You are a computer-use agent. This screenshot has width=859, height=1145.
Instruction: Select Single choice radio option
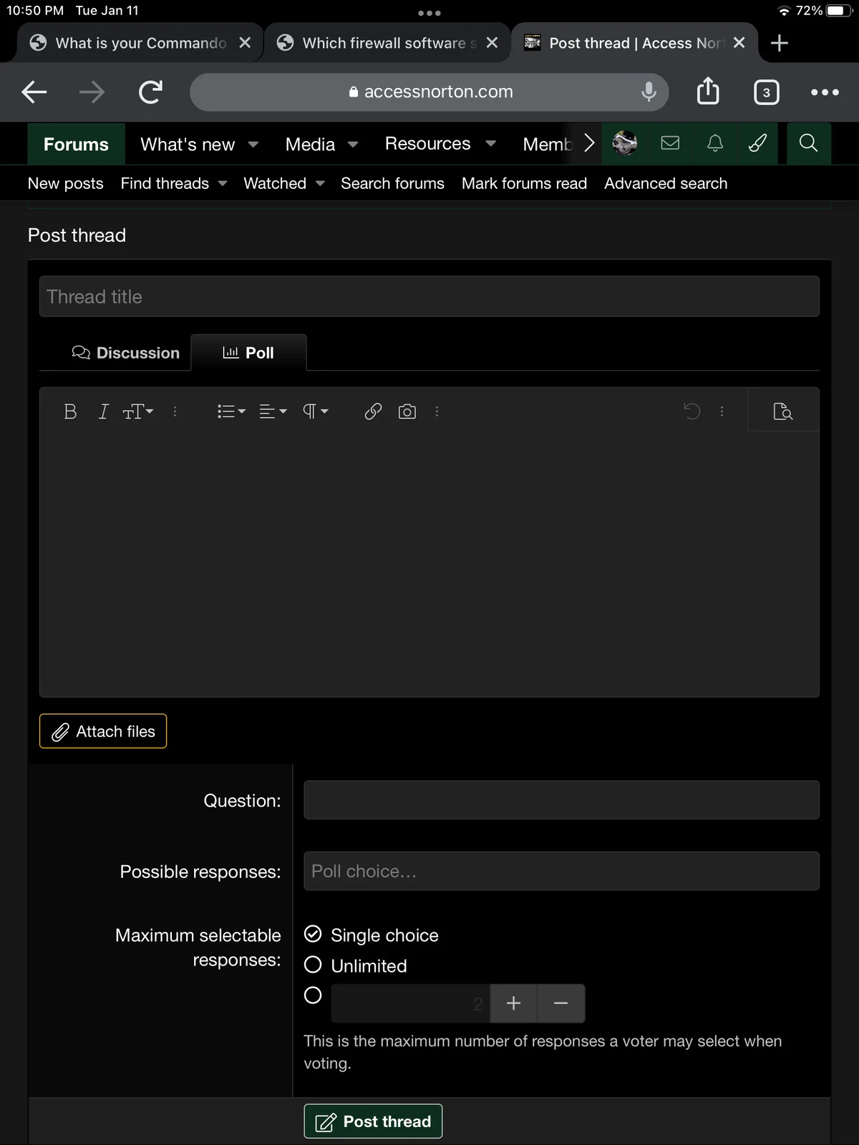(313, 934)
